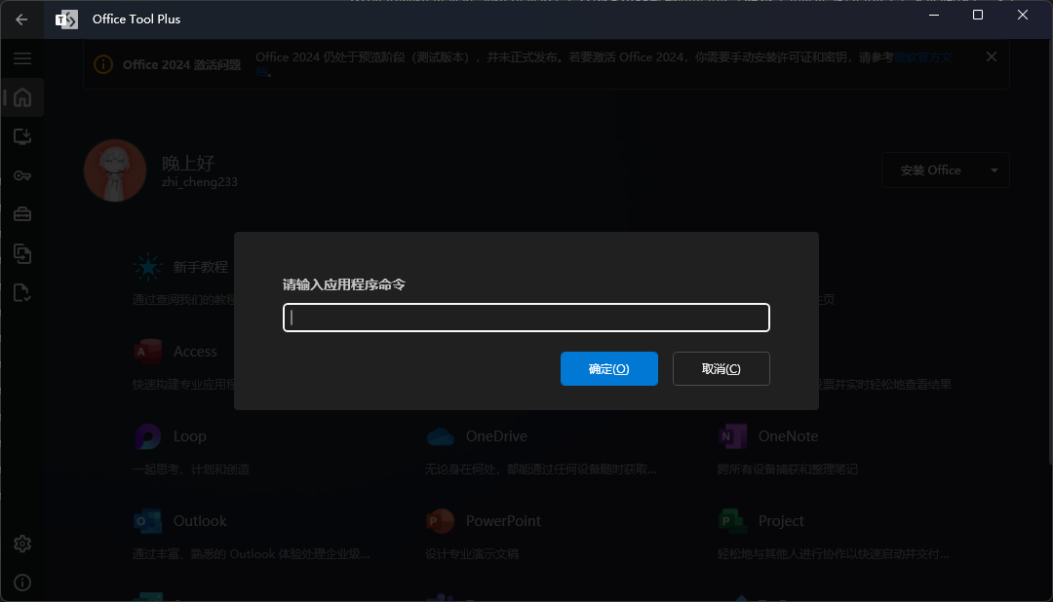Click the OneDrive cloud icon
This screenshot has height=602, width=1053.
tap(441, 437)
